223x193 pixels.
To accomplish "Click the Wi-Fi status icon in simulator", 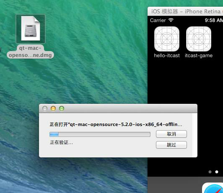I will (x=171, y=20).
